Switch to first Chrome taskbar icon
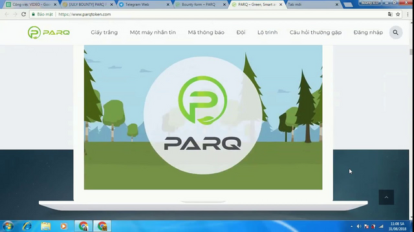This screenshot has height=232, width=414. pos(83,226)
